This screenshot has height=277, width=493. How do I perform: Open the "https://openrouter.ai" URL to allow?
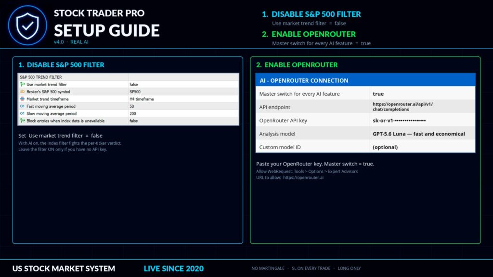pyautogui.click(x=303, y=177)
